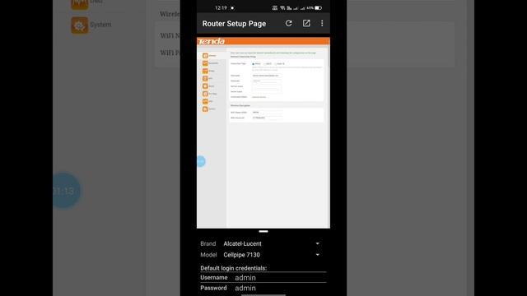The width and height of the screenshot is (527, 296).
Task: Click the 'Brand' label
Action: (208, 243)
